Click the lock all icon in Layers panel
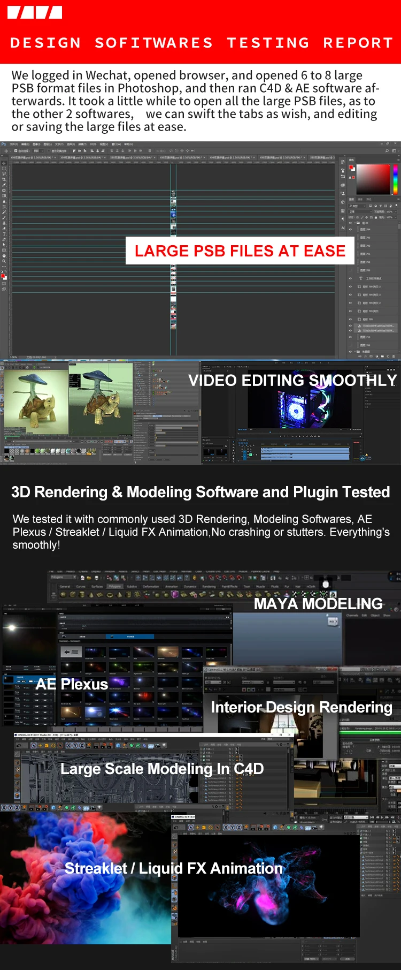 click(376, 217)
